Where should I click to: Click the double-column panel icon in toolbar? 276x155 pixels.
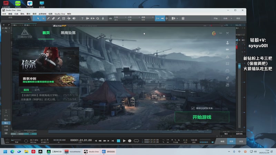point(183,18)
